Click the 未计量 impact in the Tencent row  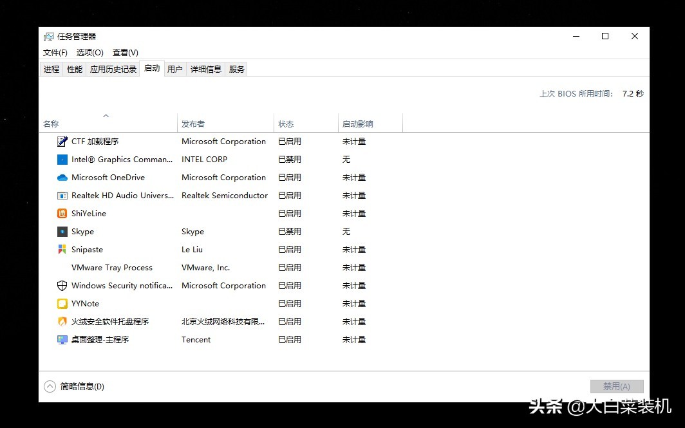point(354,339)
